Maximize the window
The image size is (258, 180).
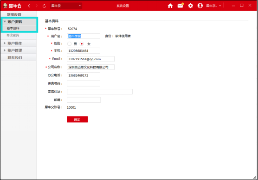pos(242,6)
